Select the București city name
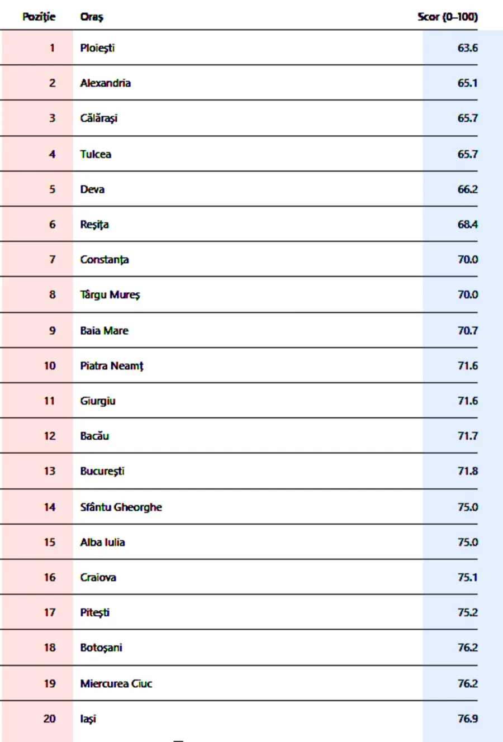Image resolution: width=503 pixels, height=742 pixels. pos(102,472)
